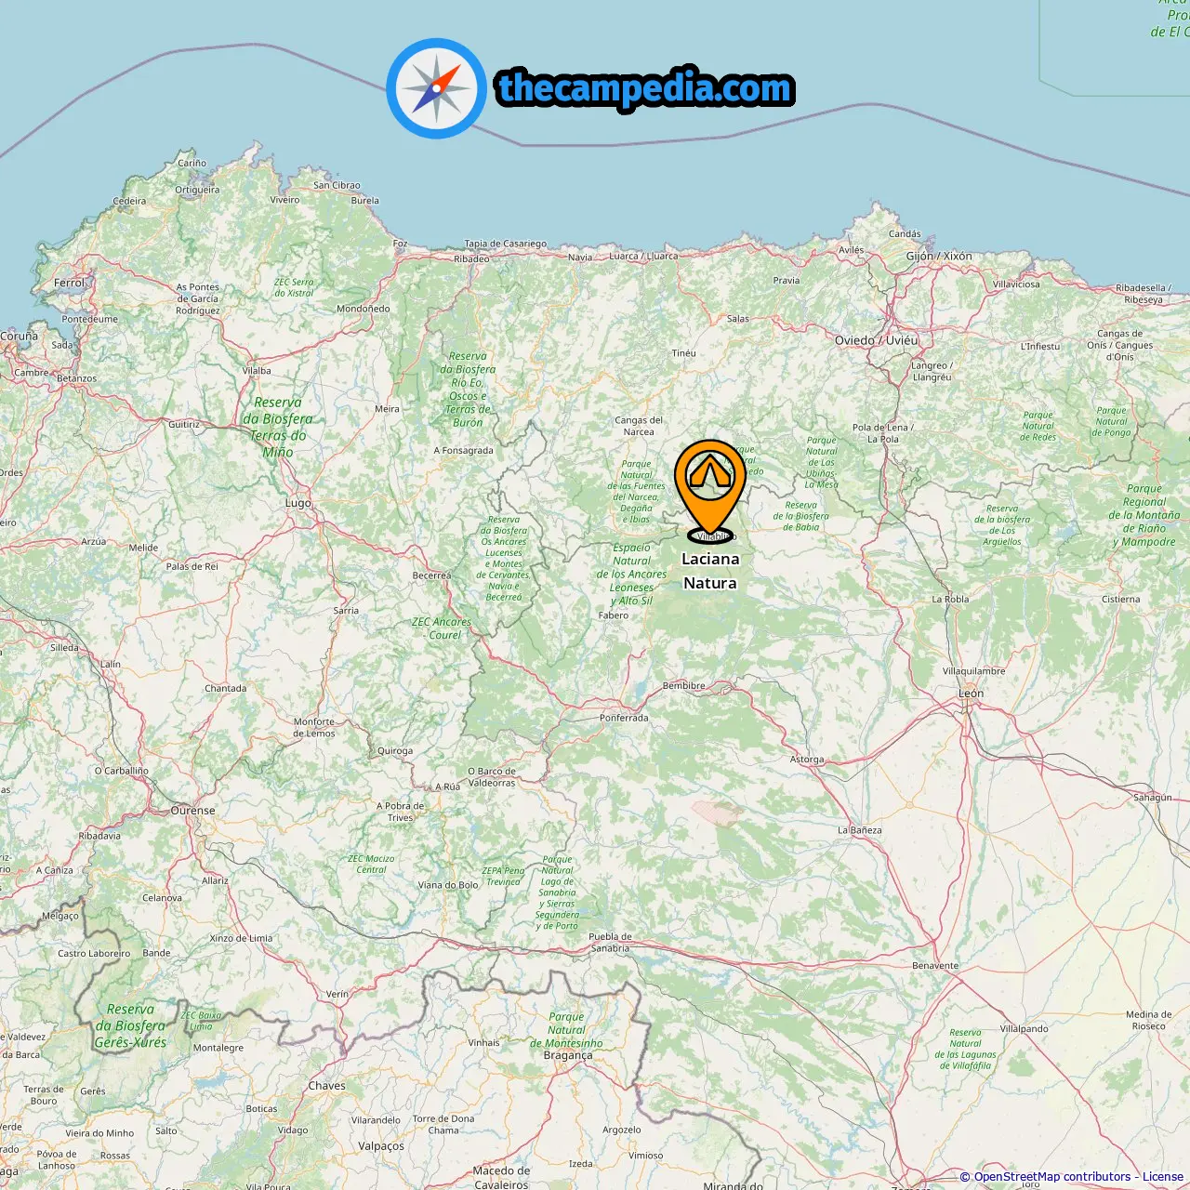Click the Chaves town label
The image size is (1190, 1190).
point(326,1086)
